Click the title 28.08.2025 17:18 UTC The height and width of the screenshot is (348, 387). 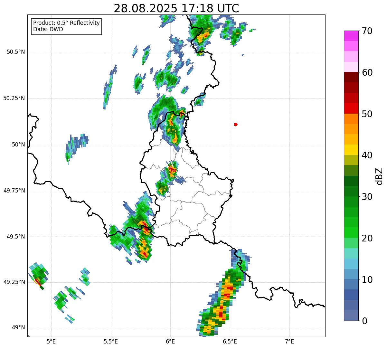tap(176, 8)
